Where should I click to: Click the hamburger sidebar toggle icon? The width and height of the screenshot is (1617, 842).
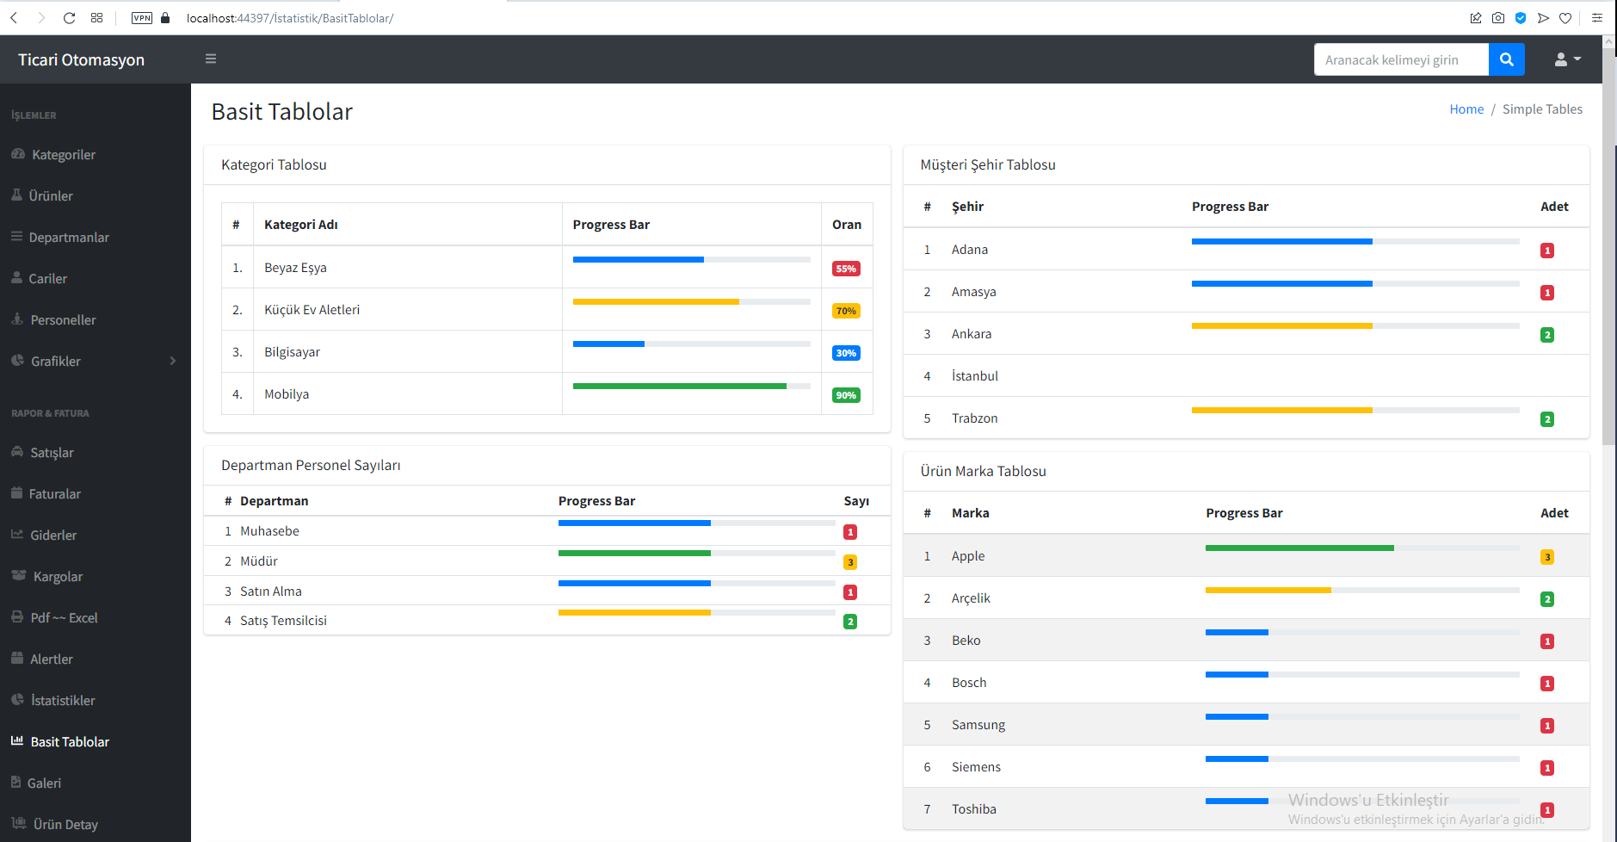click(x=211, y=59)
